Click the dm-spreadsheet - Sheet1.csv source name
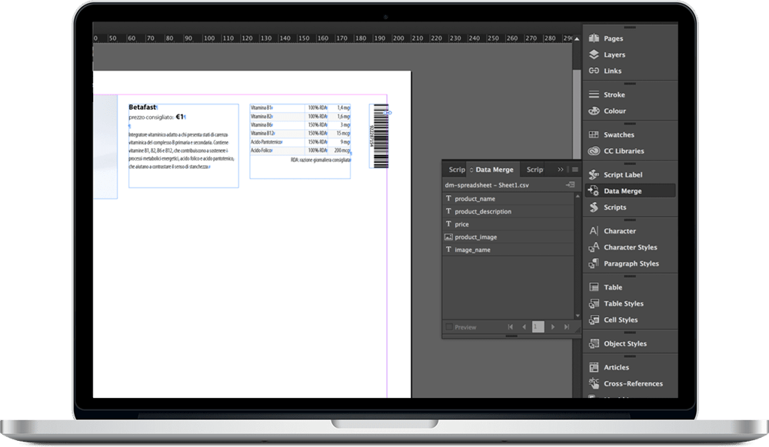This screenshot has width=769, height=447. point(487,185)
